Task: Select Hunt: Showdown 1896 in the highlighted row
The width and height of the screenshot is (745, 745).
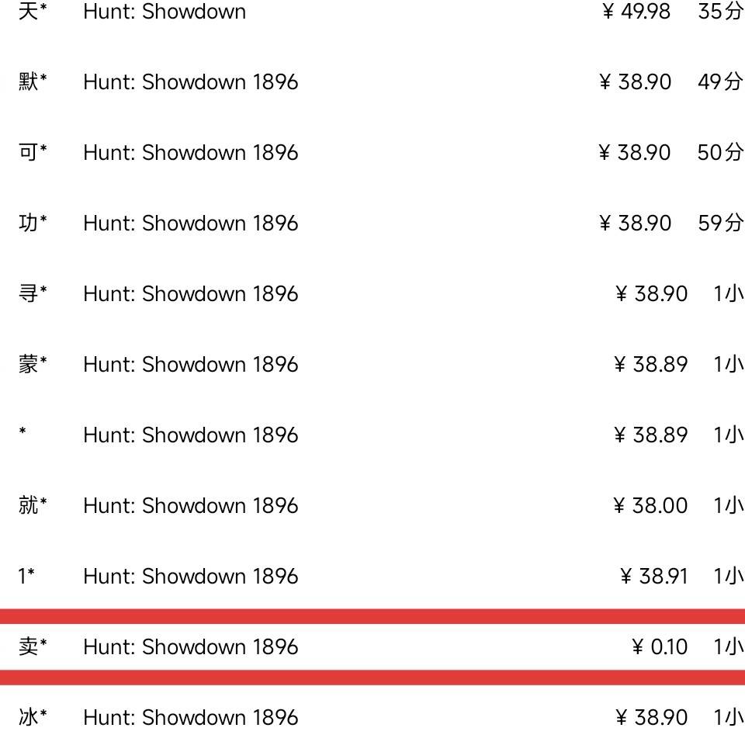Action: point(190,647)
